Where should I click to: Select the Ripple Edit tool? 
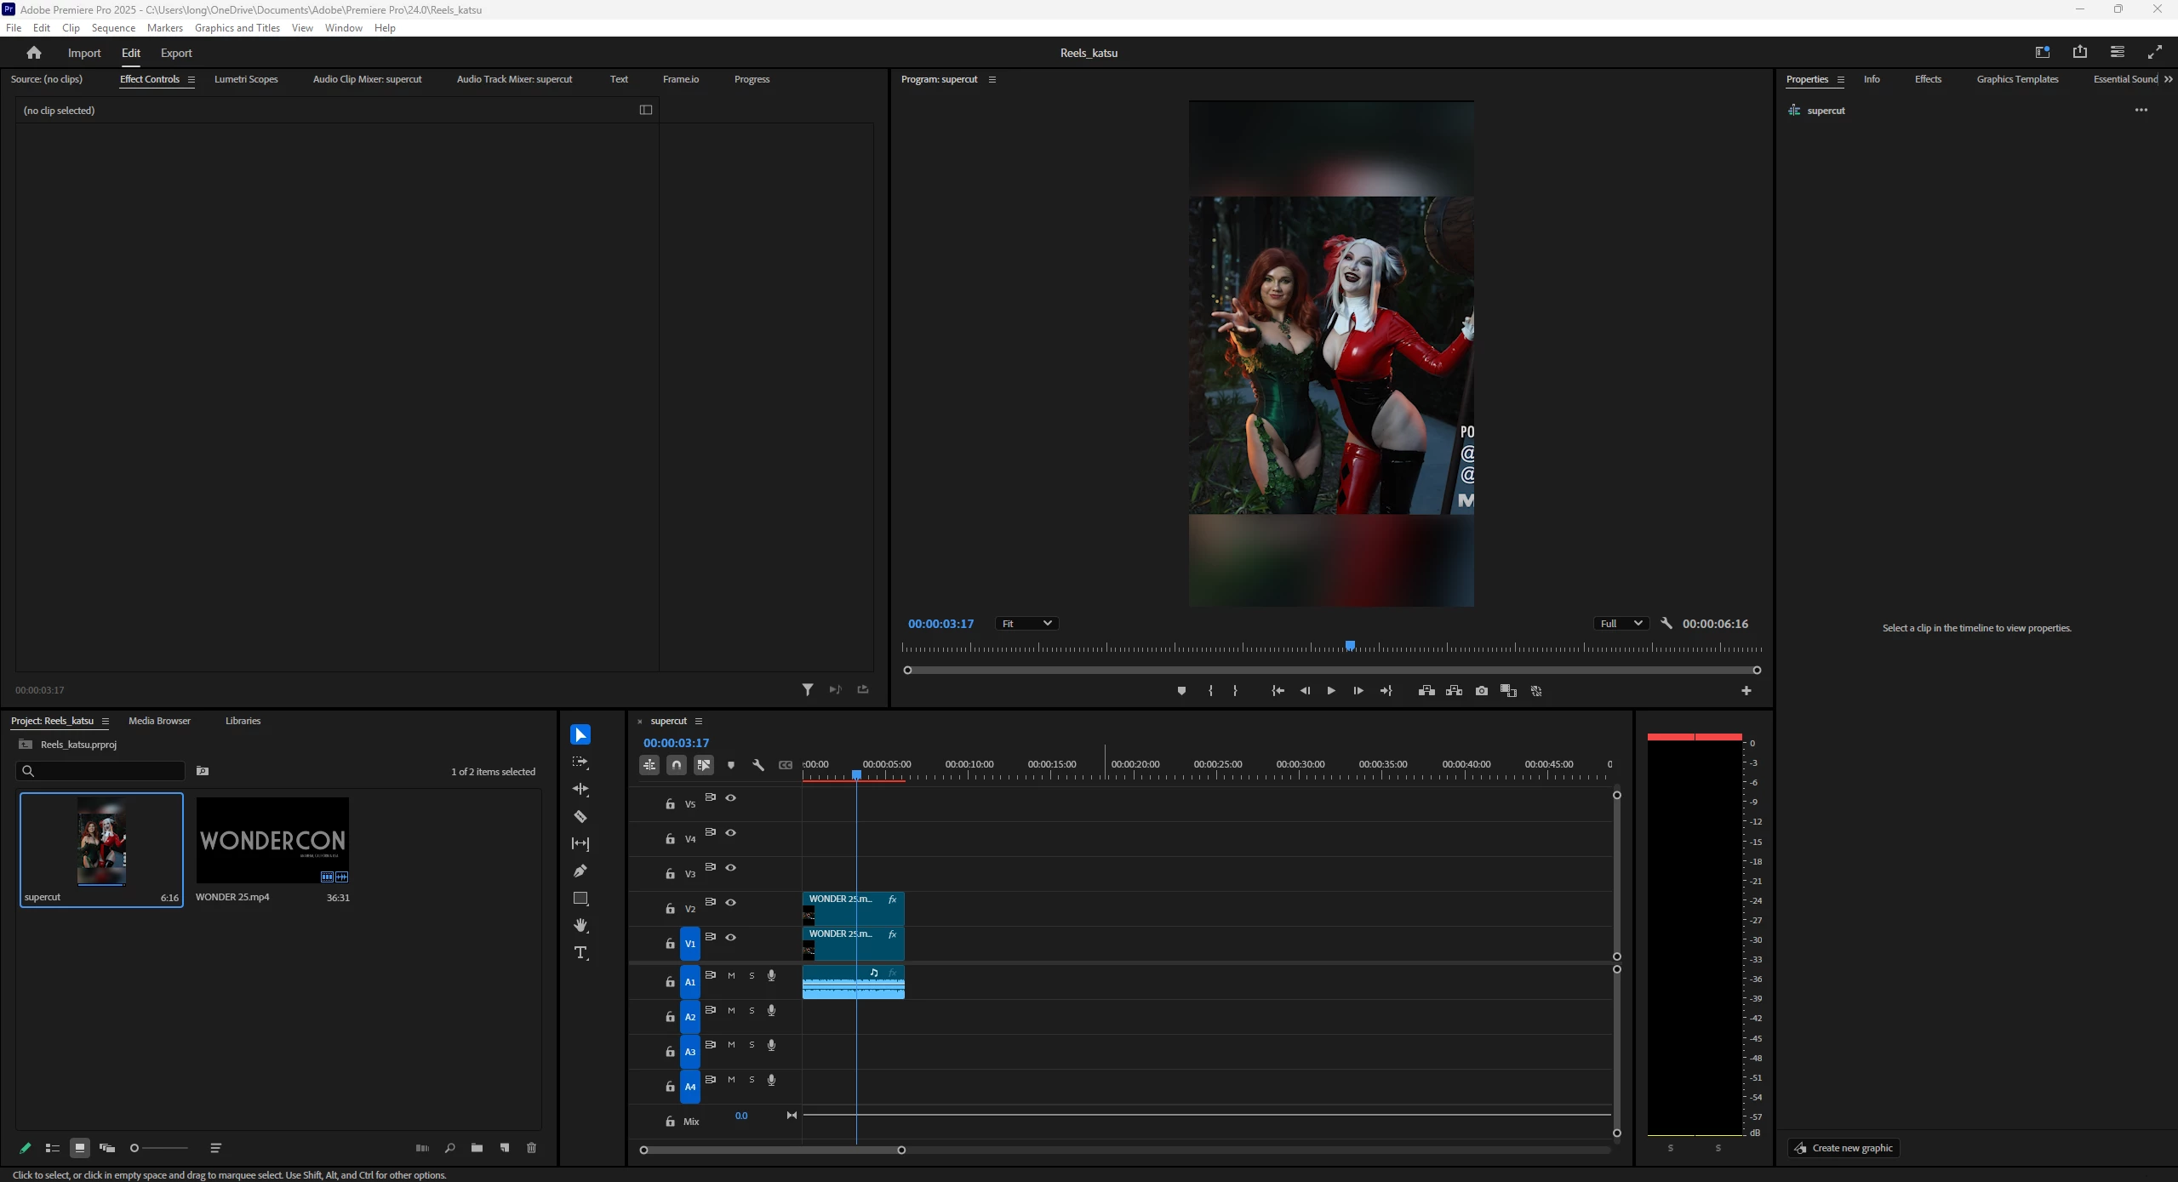(580, 790)
